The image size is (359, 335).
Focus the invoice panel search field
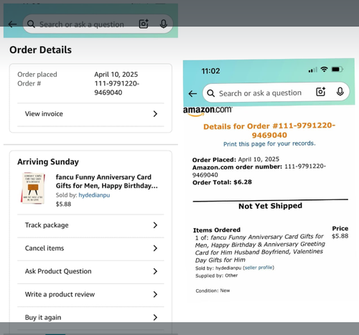(276, 93)
